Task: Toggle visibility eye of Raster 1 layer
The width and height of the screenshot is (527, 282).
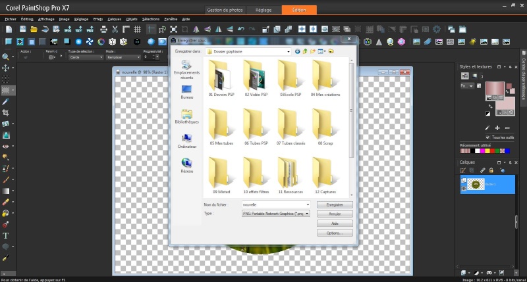Action: pyautogui.click(x=464, y=189)
